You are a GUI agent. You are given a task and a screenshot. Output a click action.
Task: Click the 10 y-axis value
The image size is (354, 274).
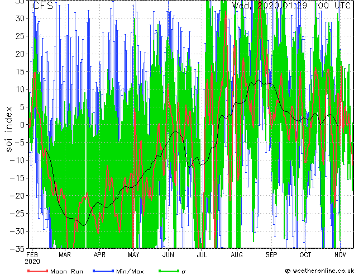[20, 89]
